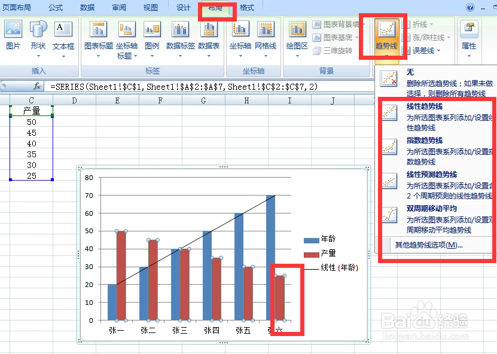Select Exponential Trendline option

tap(436, 151)
